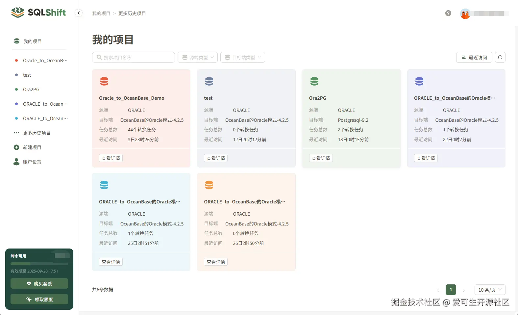518x315 pixels.
Task: Click 我的项目 breadcrumb link
Action: (101, 13)
